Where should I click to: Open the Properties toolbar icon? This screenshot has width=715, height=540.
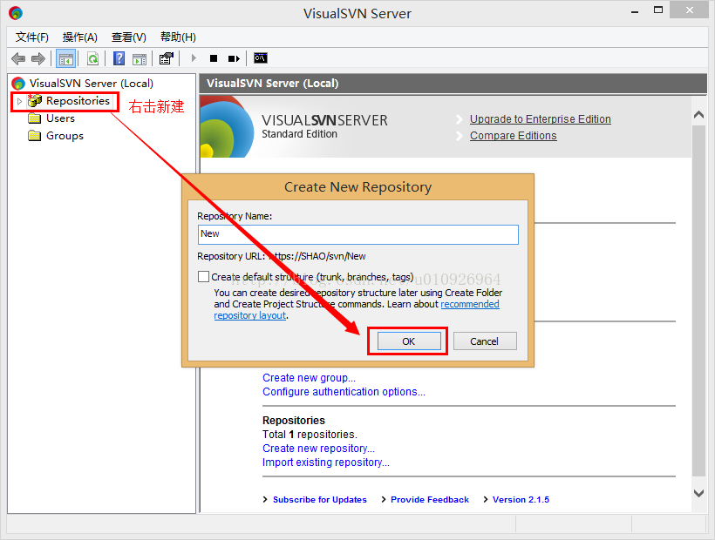pyautogui.click(x=167, y=58)
